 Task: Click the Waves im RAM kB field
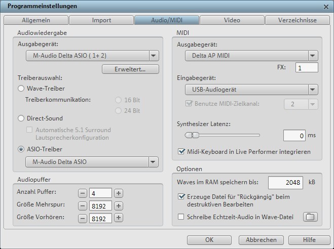tap(285, 182)
